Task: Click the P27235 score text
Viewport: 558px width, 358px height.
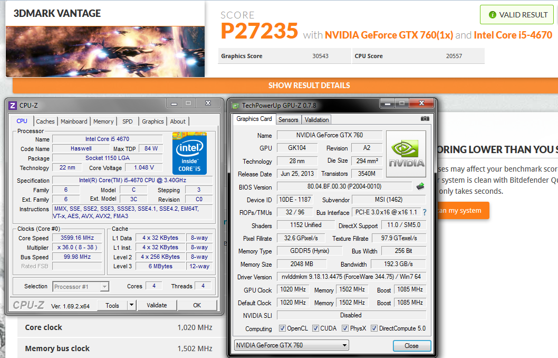Action: [x=259, y=31]
